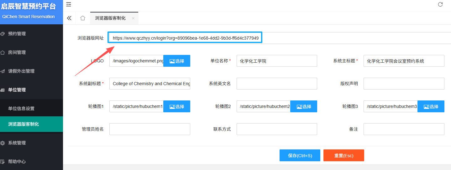Click the refresh icon at top right
This screenshot has width=451, height=170.
440,4
